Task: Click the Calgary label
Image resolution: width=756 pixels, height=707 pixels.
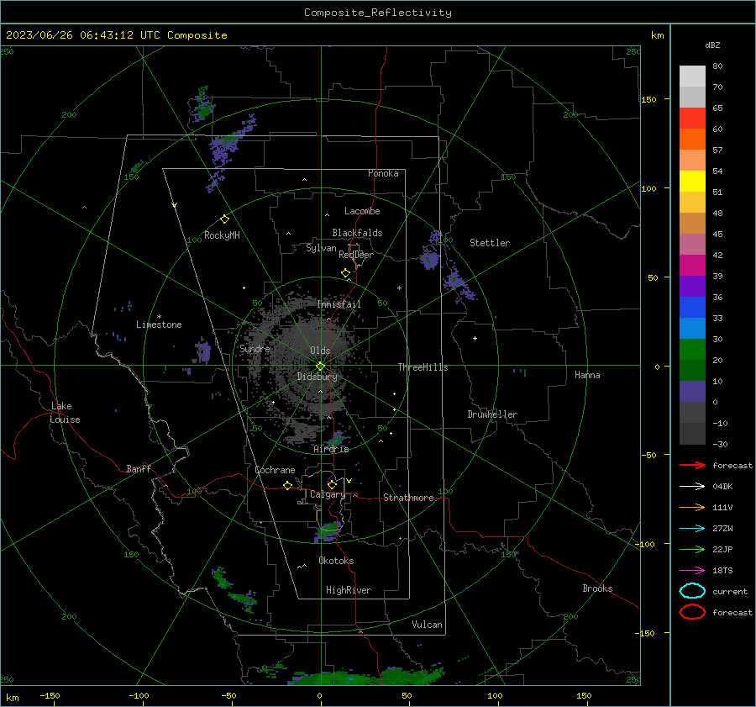Action: tap(328, 494)
